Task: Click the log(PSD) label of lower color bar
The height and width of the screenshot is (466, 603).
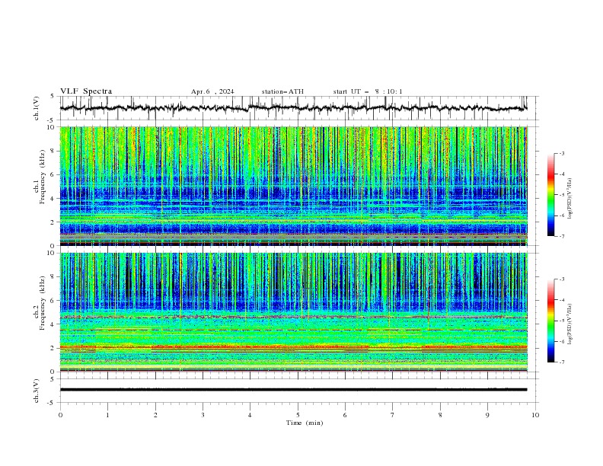Action: [569, 324]
